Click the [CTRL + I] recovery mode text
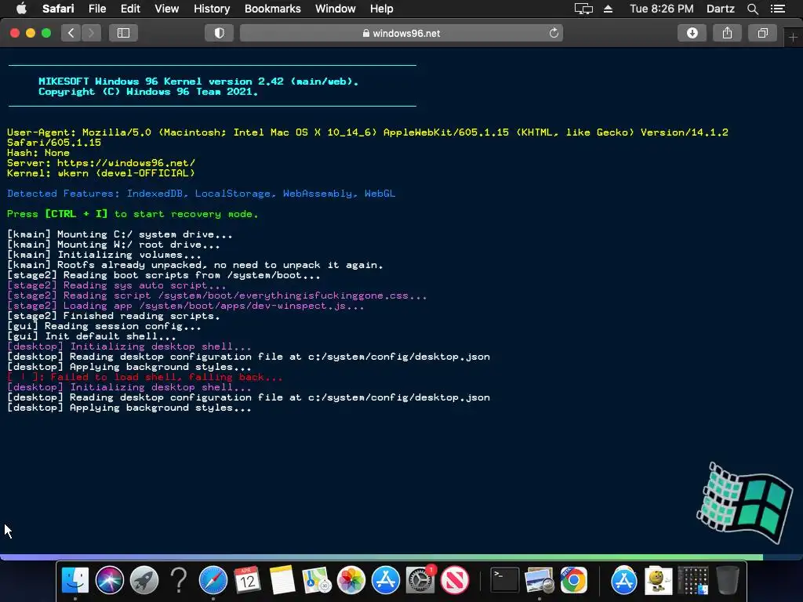This screenshot has width=803, height=602. 76,214
